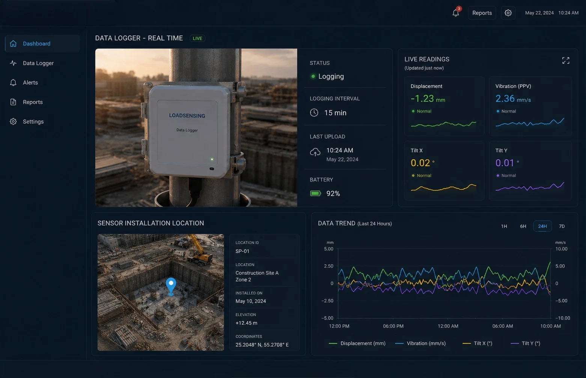Click the logging interval clock icon
This screenshot has width=586, height=378.
(314, 112)
